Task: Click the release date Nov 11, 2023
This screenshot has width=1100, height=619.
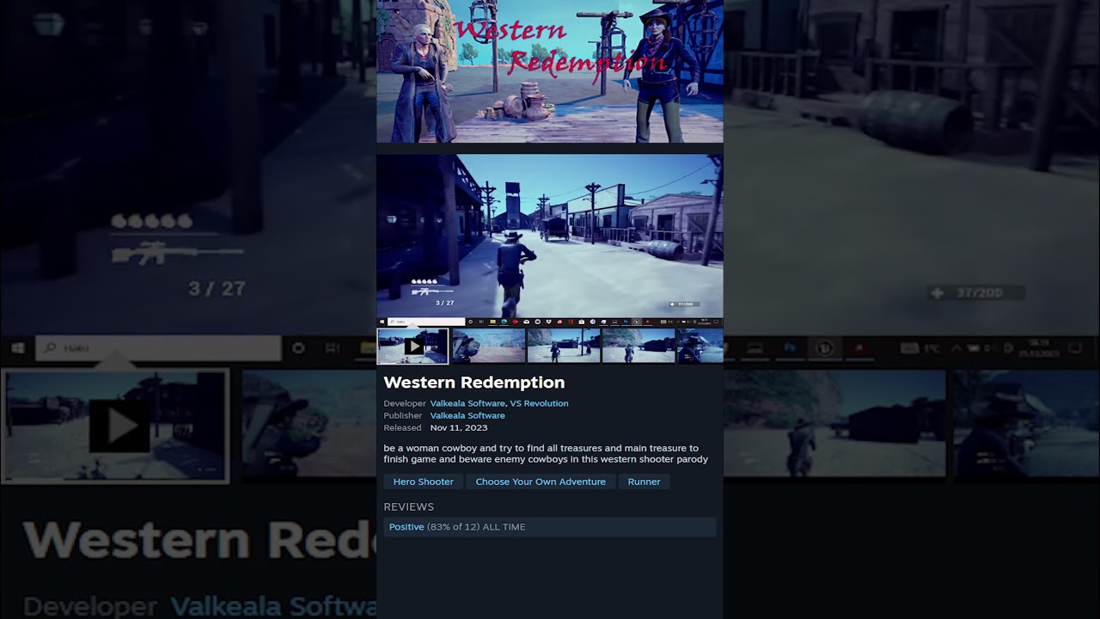Action: pyautogui.click(x=459, y=427)
